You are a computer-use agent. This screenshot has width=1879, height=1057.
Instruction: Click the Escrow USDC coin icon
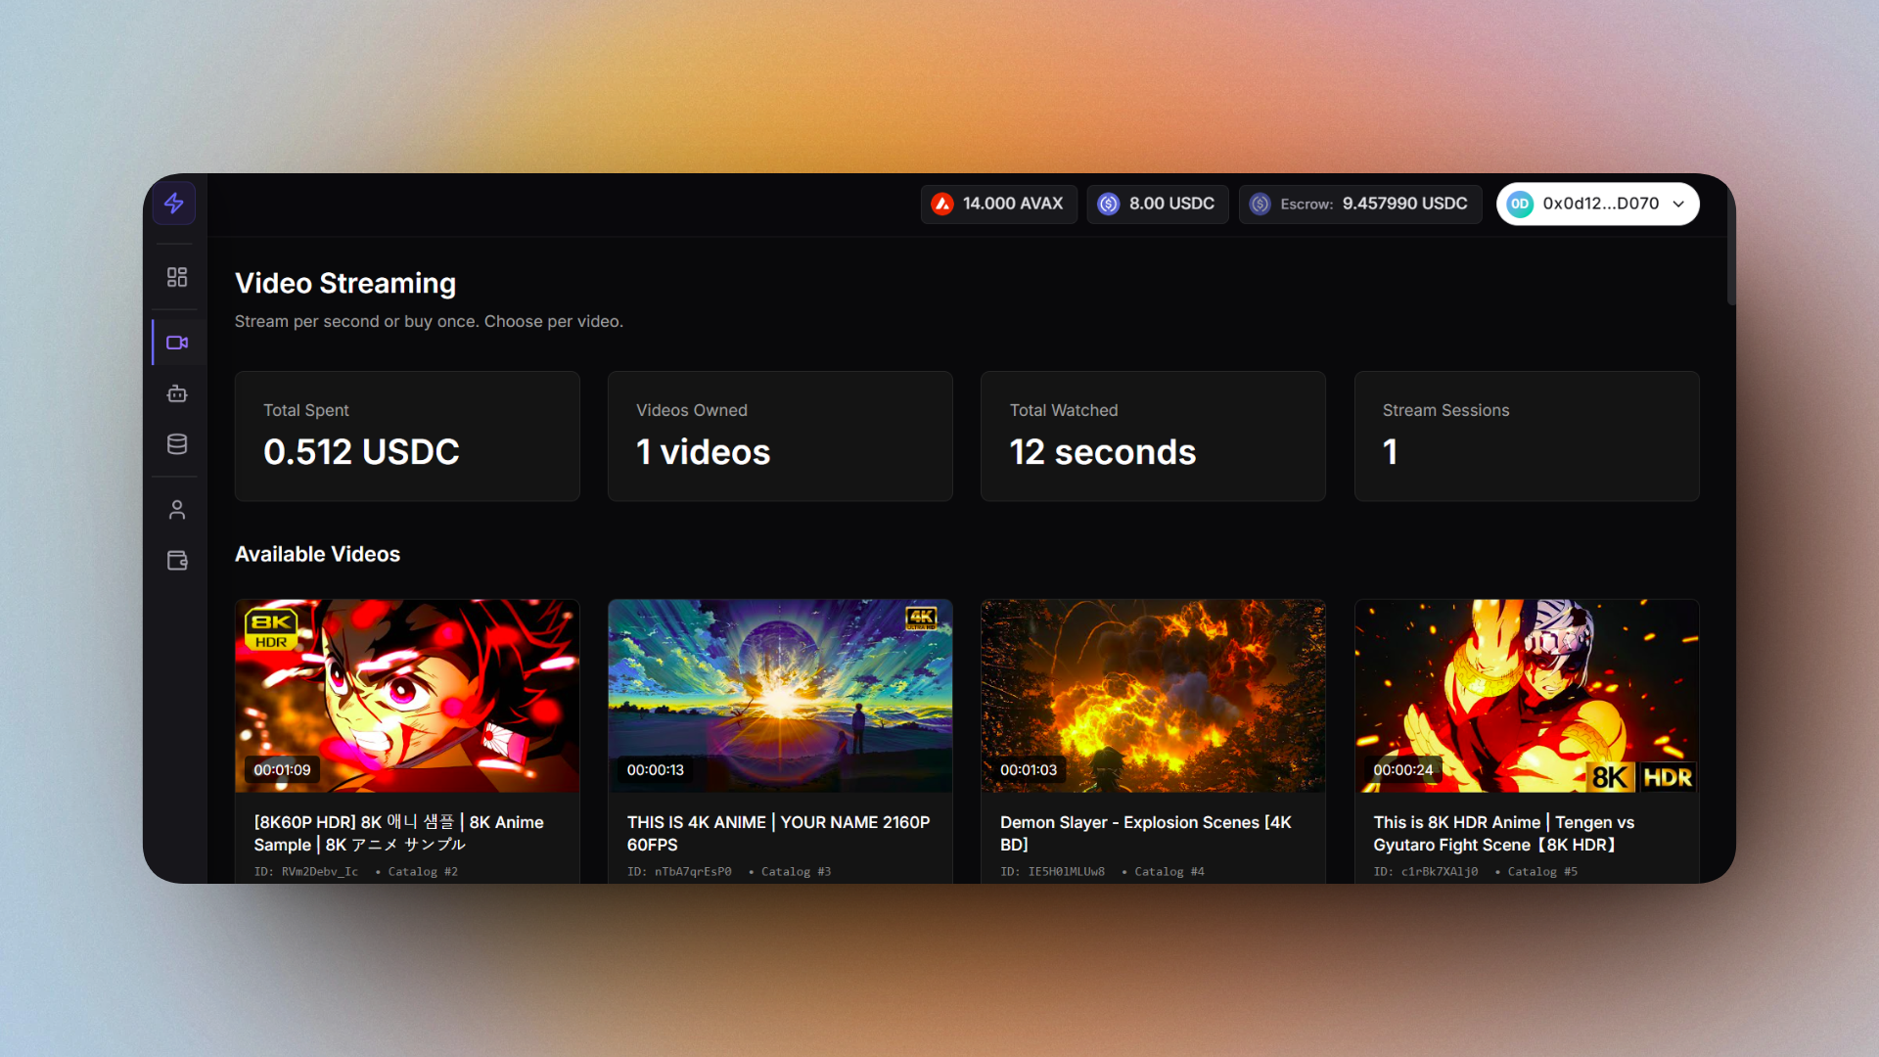point(1260,204)
